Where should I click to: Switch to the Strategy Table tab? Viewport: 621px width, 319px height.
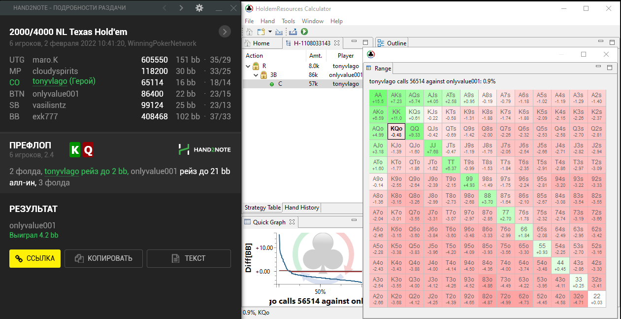[262, 208]
